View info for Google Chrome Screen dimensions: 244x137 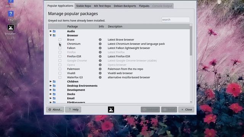click(x=100, y=61)
